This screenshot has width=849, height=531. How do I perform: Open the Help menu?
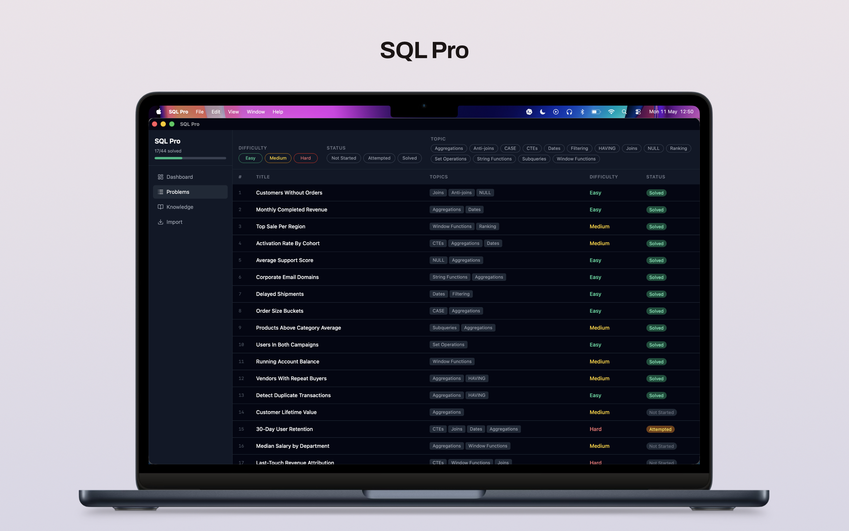coord(277,112)
